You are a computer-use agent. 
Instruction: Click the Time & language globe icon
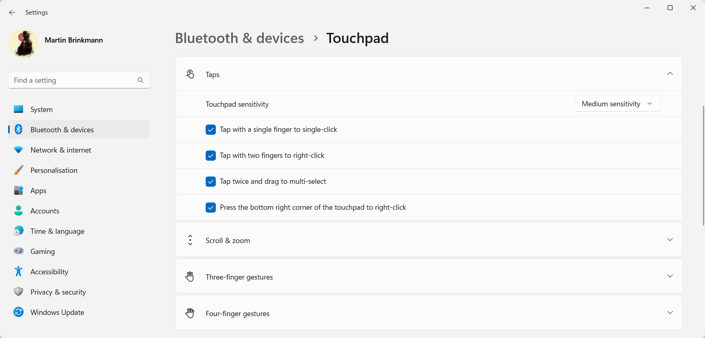[x=18, y=231]
